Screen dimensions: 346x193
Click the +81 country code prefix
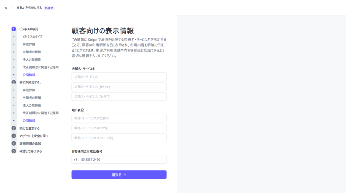tap(76, 160)
